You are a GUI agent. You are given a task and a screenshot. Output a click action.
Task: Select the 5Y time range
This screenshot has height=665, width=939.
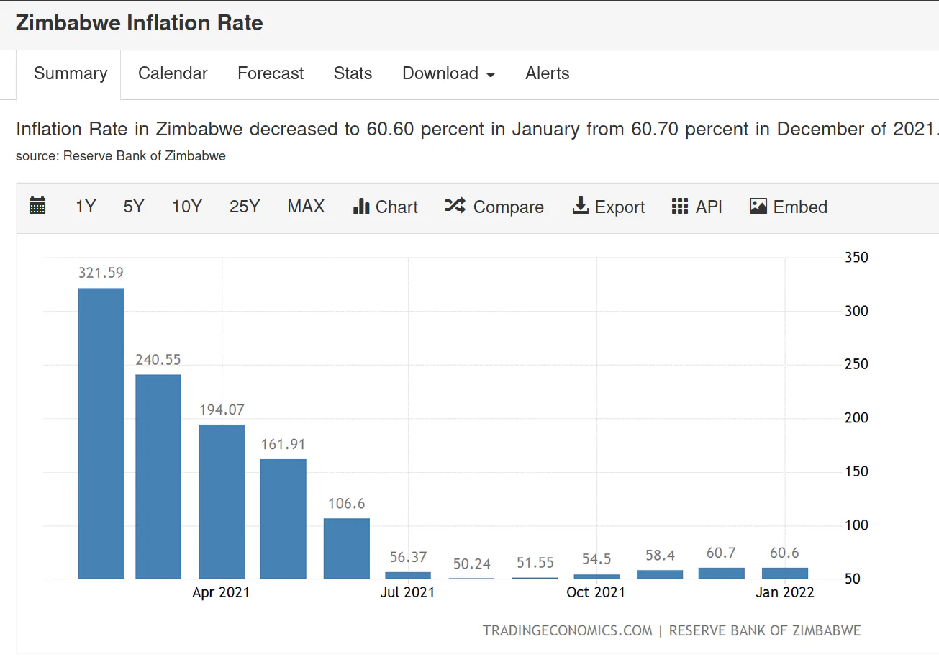[134, 207]
